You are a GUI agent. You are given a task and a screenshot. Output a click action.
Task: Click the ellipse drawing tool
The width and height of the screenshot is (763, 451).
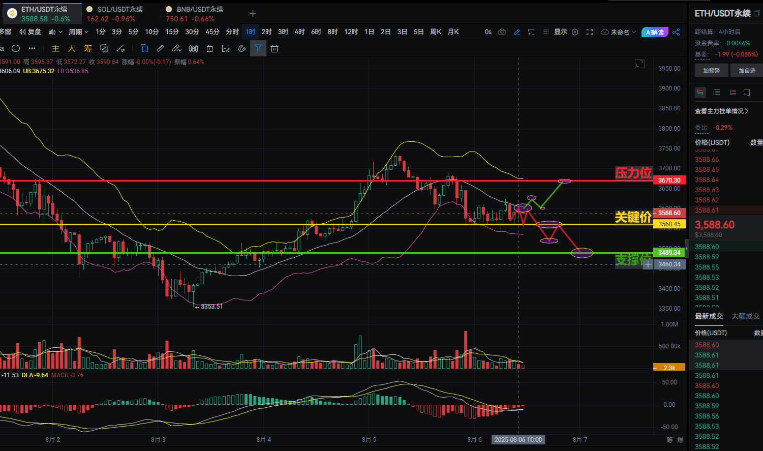pos(16,48)
